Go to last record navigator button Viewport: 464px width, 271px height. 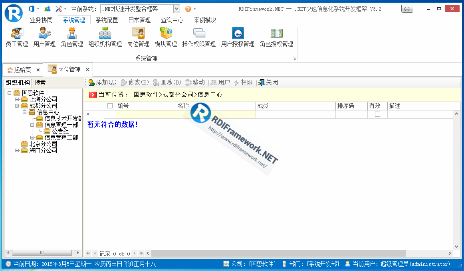pyautogui.click(x=141, y=253)
